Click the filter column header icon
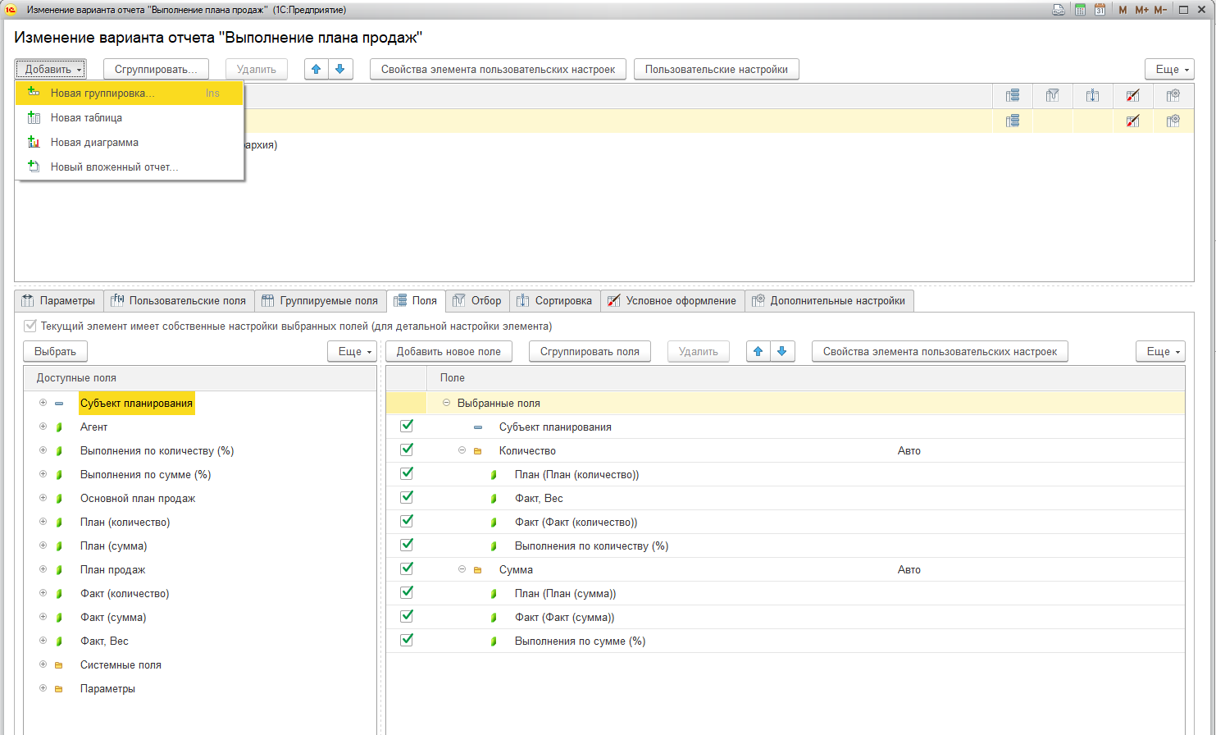1216x735 pixels. click(1053, 96)
